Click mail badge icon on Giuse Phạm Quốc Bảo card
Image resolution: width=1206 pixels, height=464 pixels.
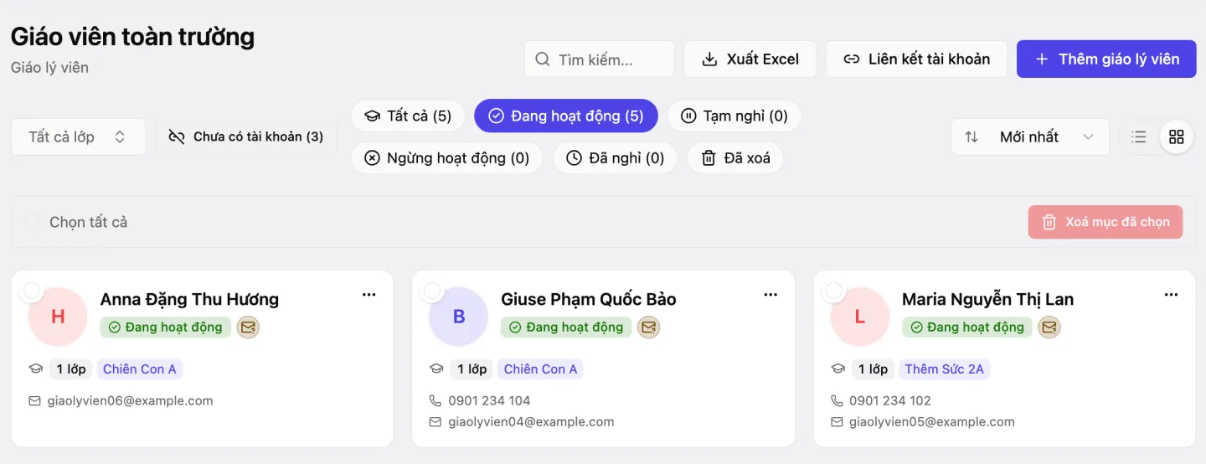(x=649, y=327)
